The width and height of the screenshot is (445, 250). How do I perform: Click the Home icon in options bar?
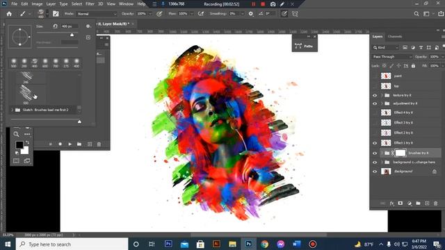click(x=9, y=14)
